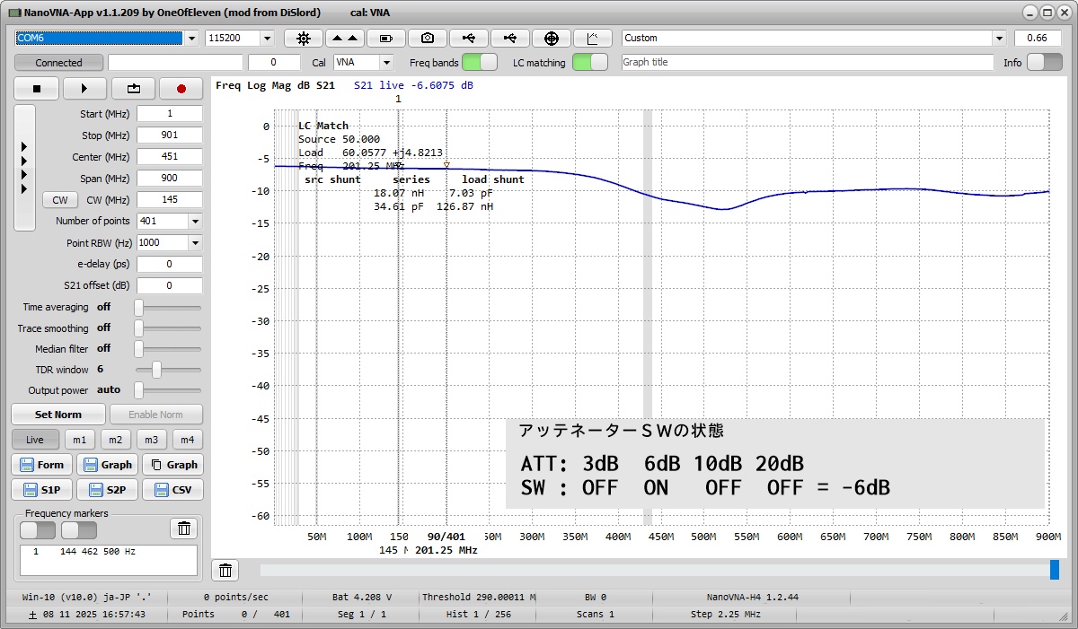Click the crosshair target icon
The height and width of the screenshot is (629, 1078).
552,39
